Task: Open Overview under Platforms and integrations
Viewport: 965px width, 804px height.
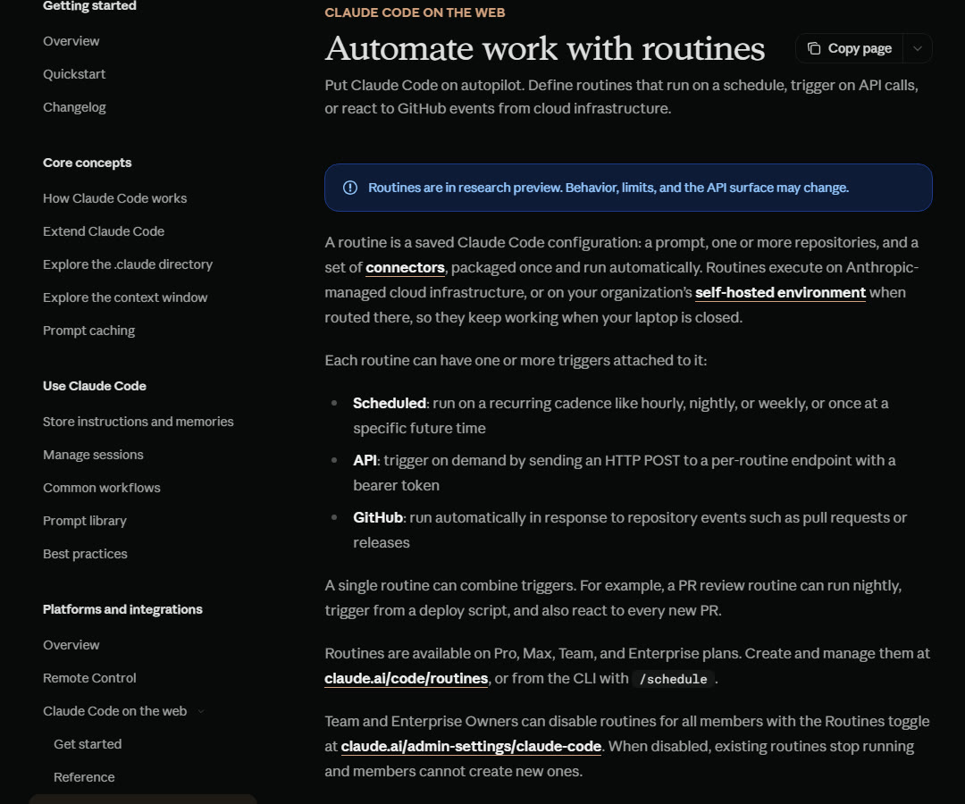Action: tap(71, 645)
